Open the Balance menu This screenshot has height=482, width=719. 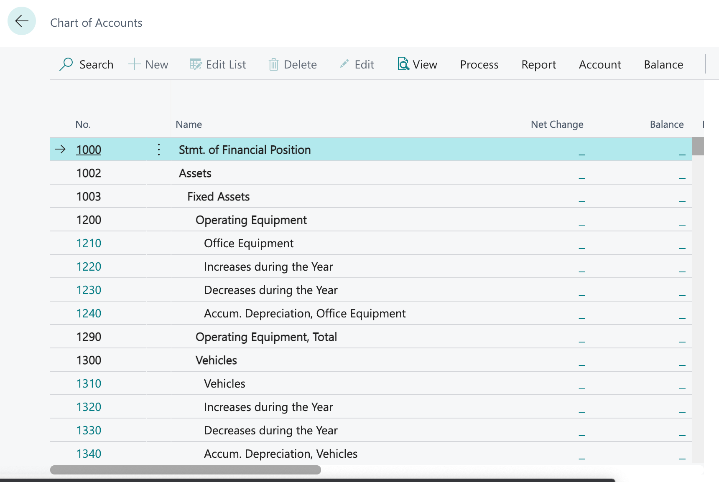click(663, 64)
